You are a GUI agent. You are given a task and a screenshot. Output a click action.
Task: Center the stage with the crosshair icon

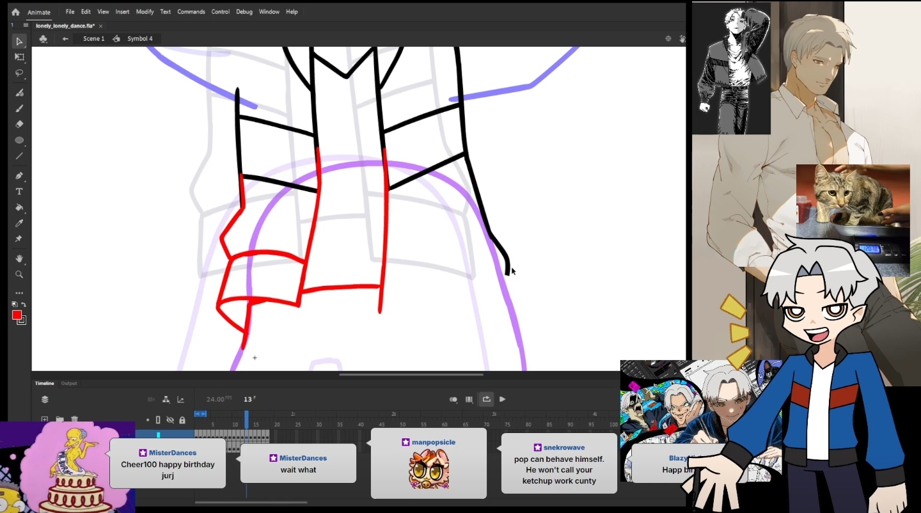point(668,39)
